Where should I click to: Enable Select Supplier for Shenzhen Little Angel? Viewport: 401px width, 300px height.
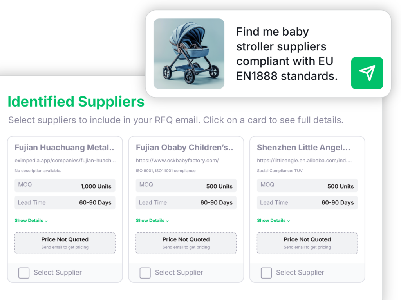266,273
